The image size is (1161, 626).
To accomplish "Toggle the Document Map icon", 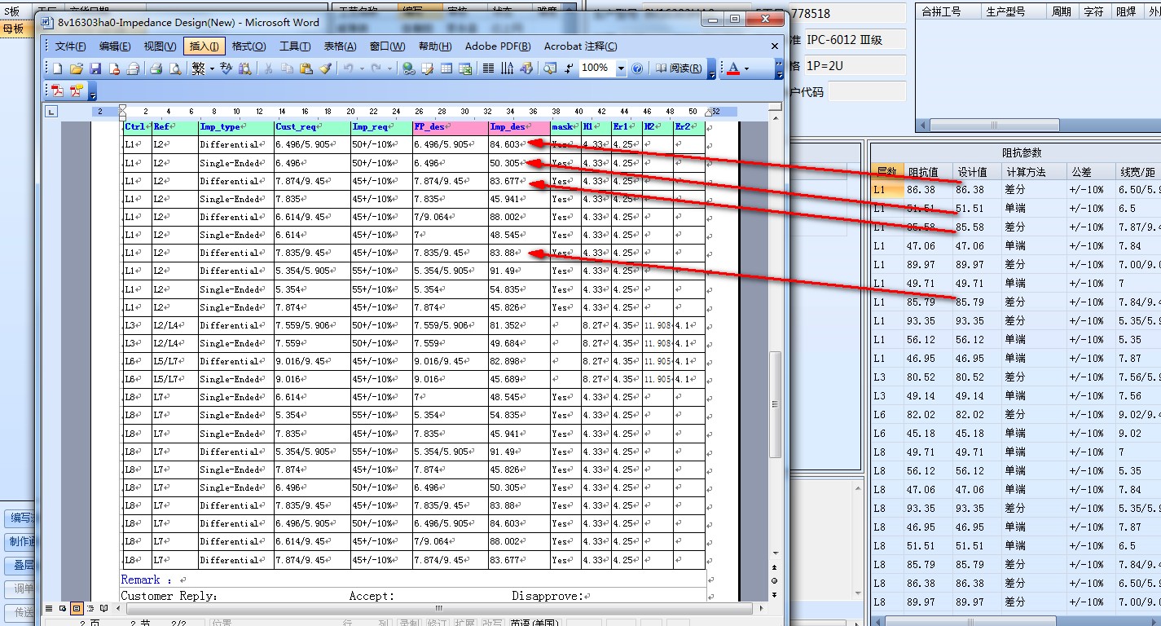I will [x=550, y=68].
